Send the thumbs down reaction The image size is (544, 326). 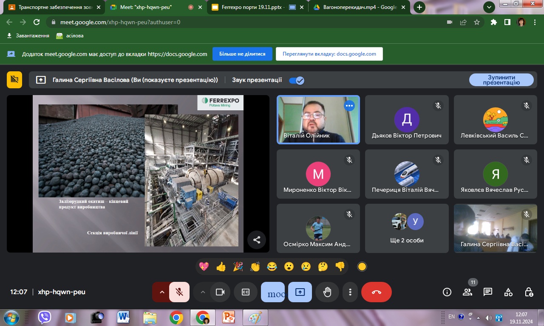(340, 267)
